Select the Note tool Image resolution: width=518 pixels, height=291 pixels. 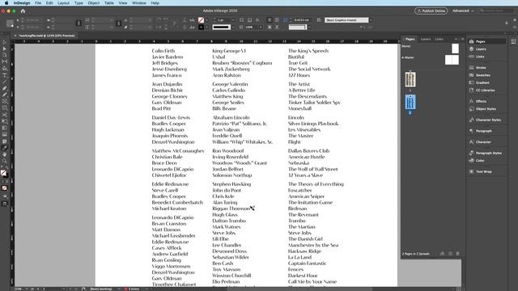coord(5,141)
